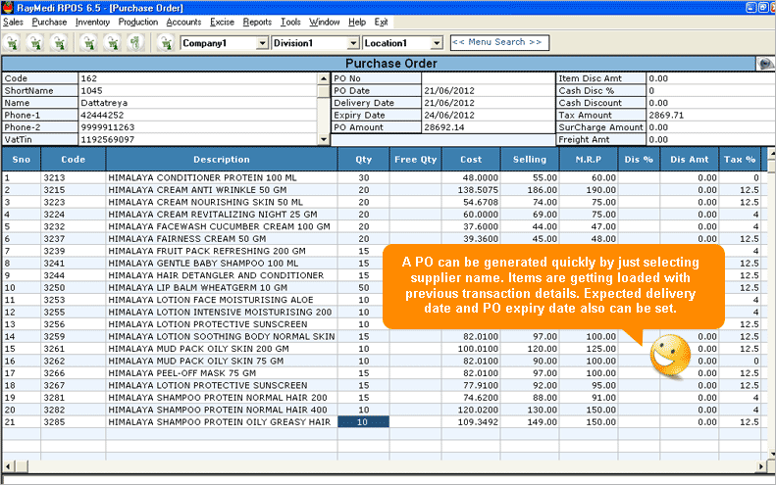Click the RayMedi app icon in title bar
This screenshot has width=776, height=485.
(8, 7)
